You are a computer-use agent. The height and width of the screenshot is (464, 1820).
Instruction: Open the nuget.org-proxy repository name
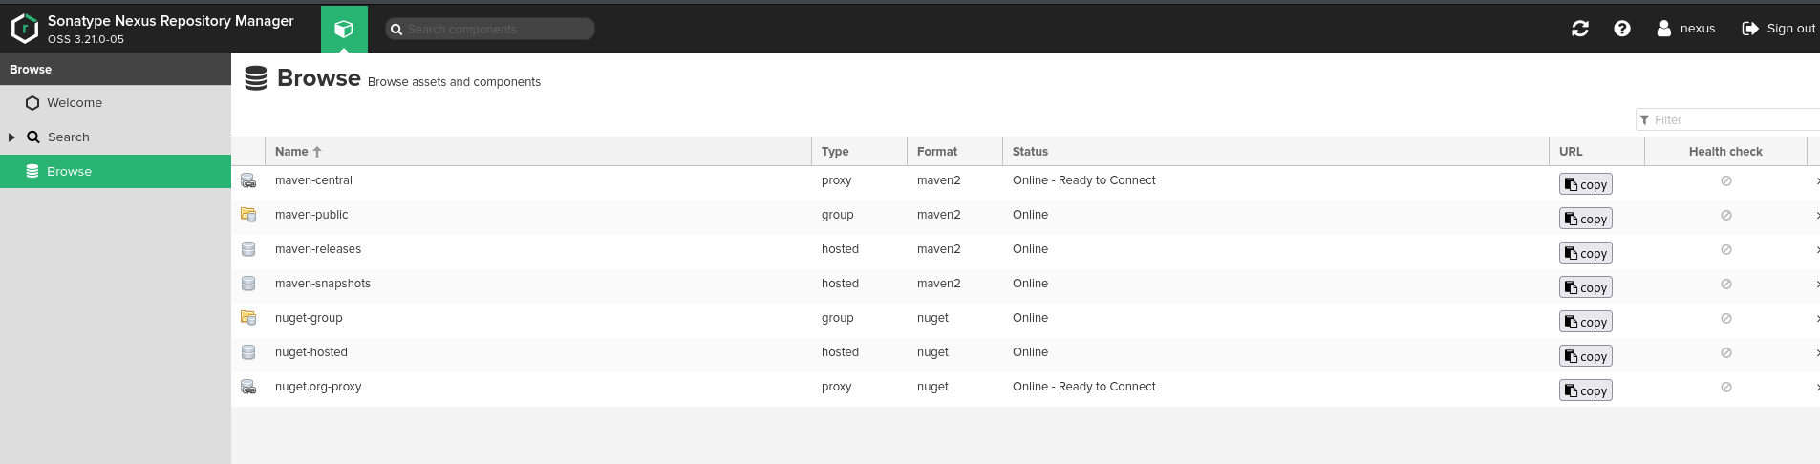(x=318, y=387)
